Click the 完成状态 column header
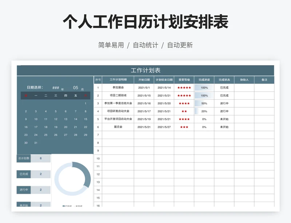Viewport: 291px width, 223px height. pyautogui.click(x=224, y=80)
